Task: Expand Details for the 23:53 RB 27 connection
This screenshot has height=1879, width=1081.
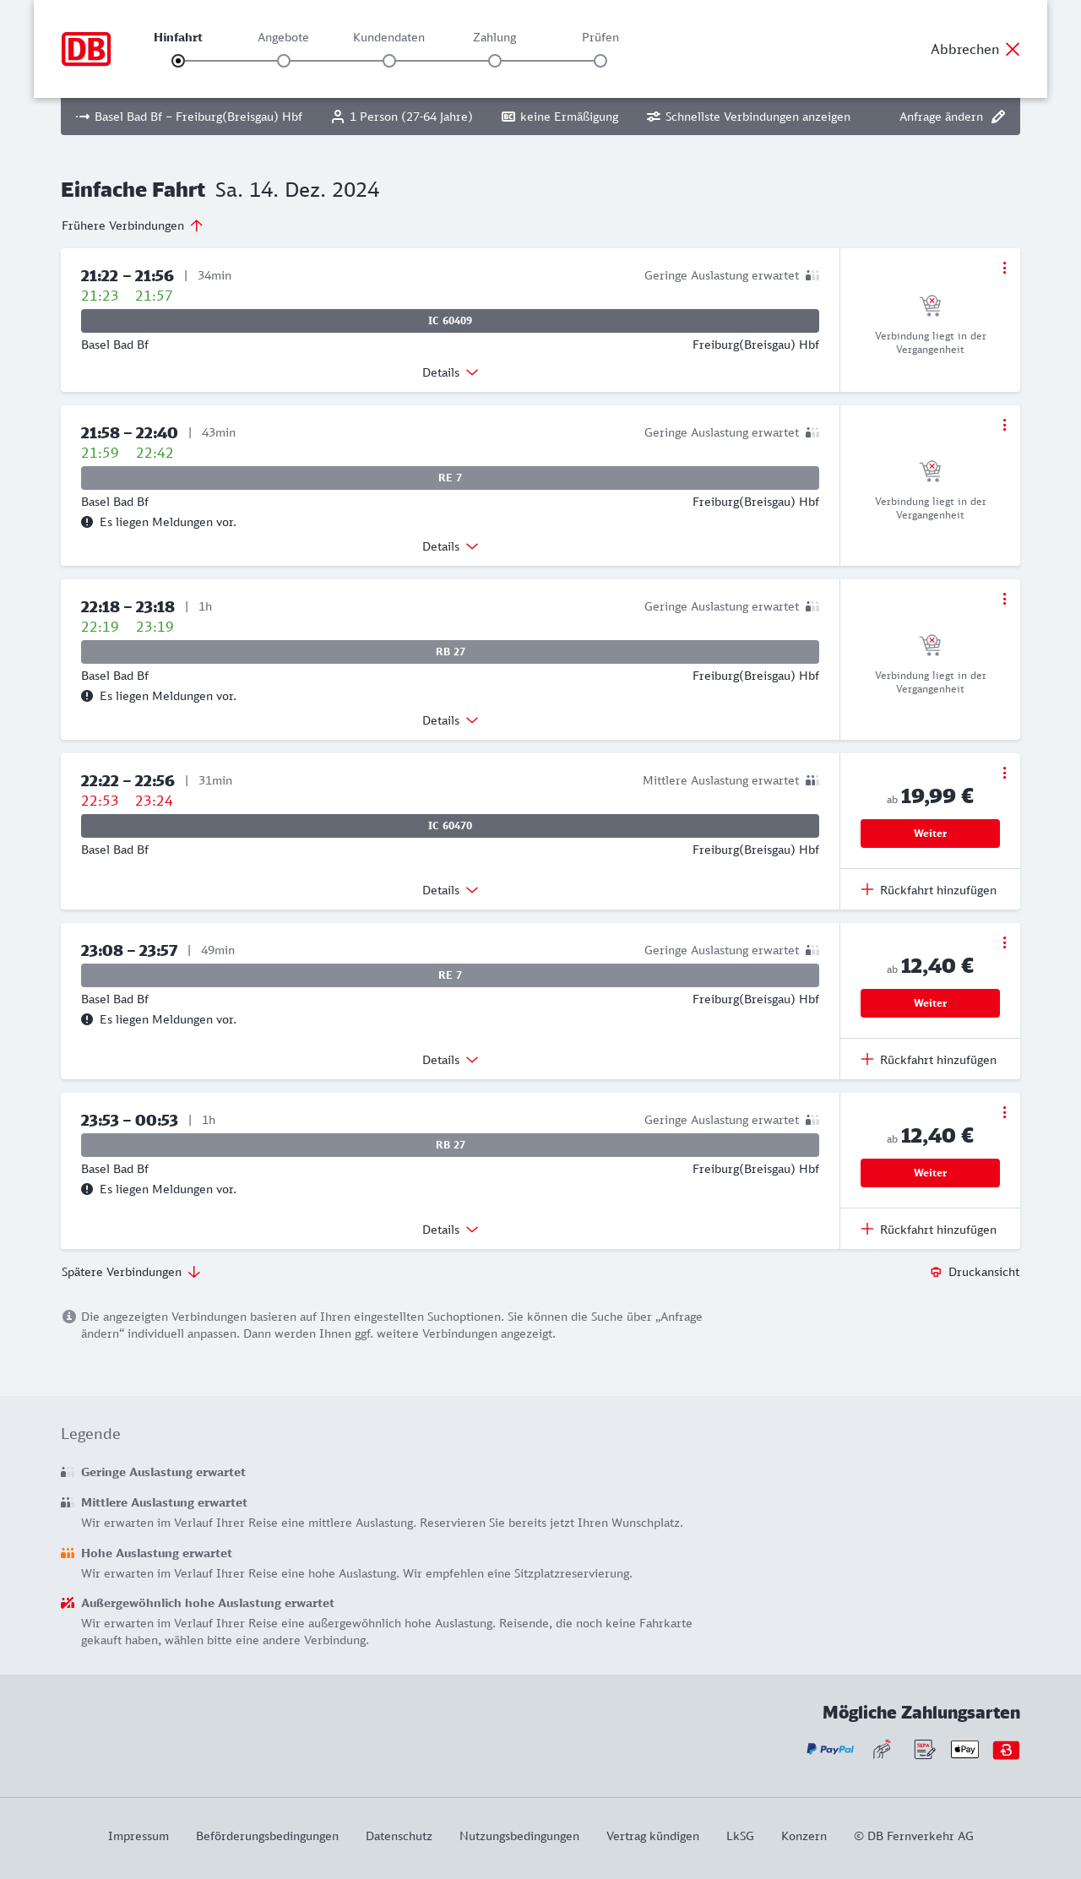Action: (450, 1230)
